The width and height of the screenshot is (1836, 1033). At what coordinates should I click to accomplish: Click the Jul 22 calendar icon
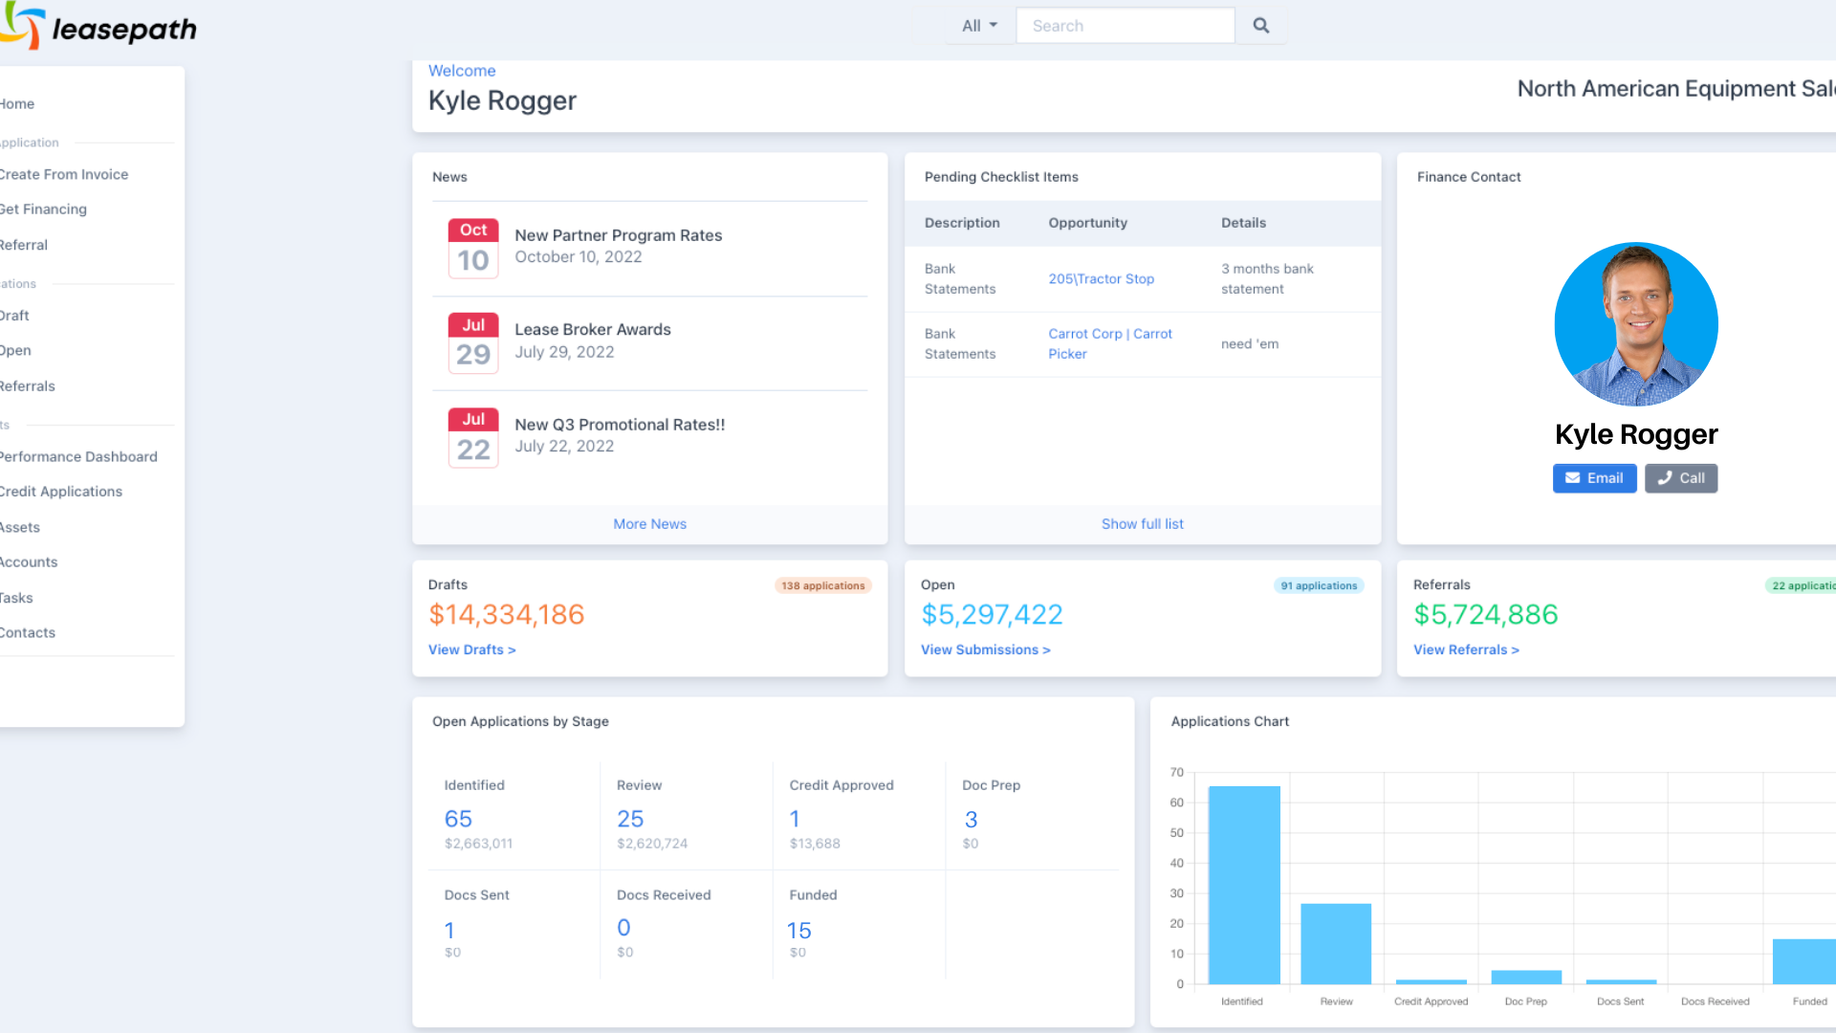click(x=473, y=438)
